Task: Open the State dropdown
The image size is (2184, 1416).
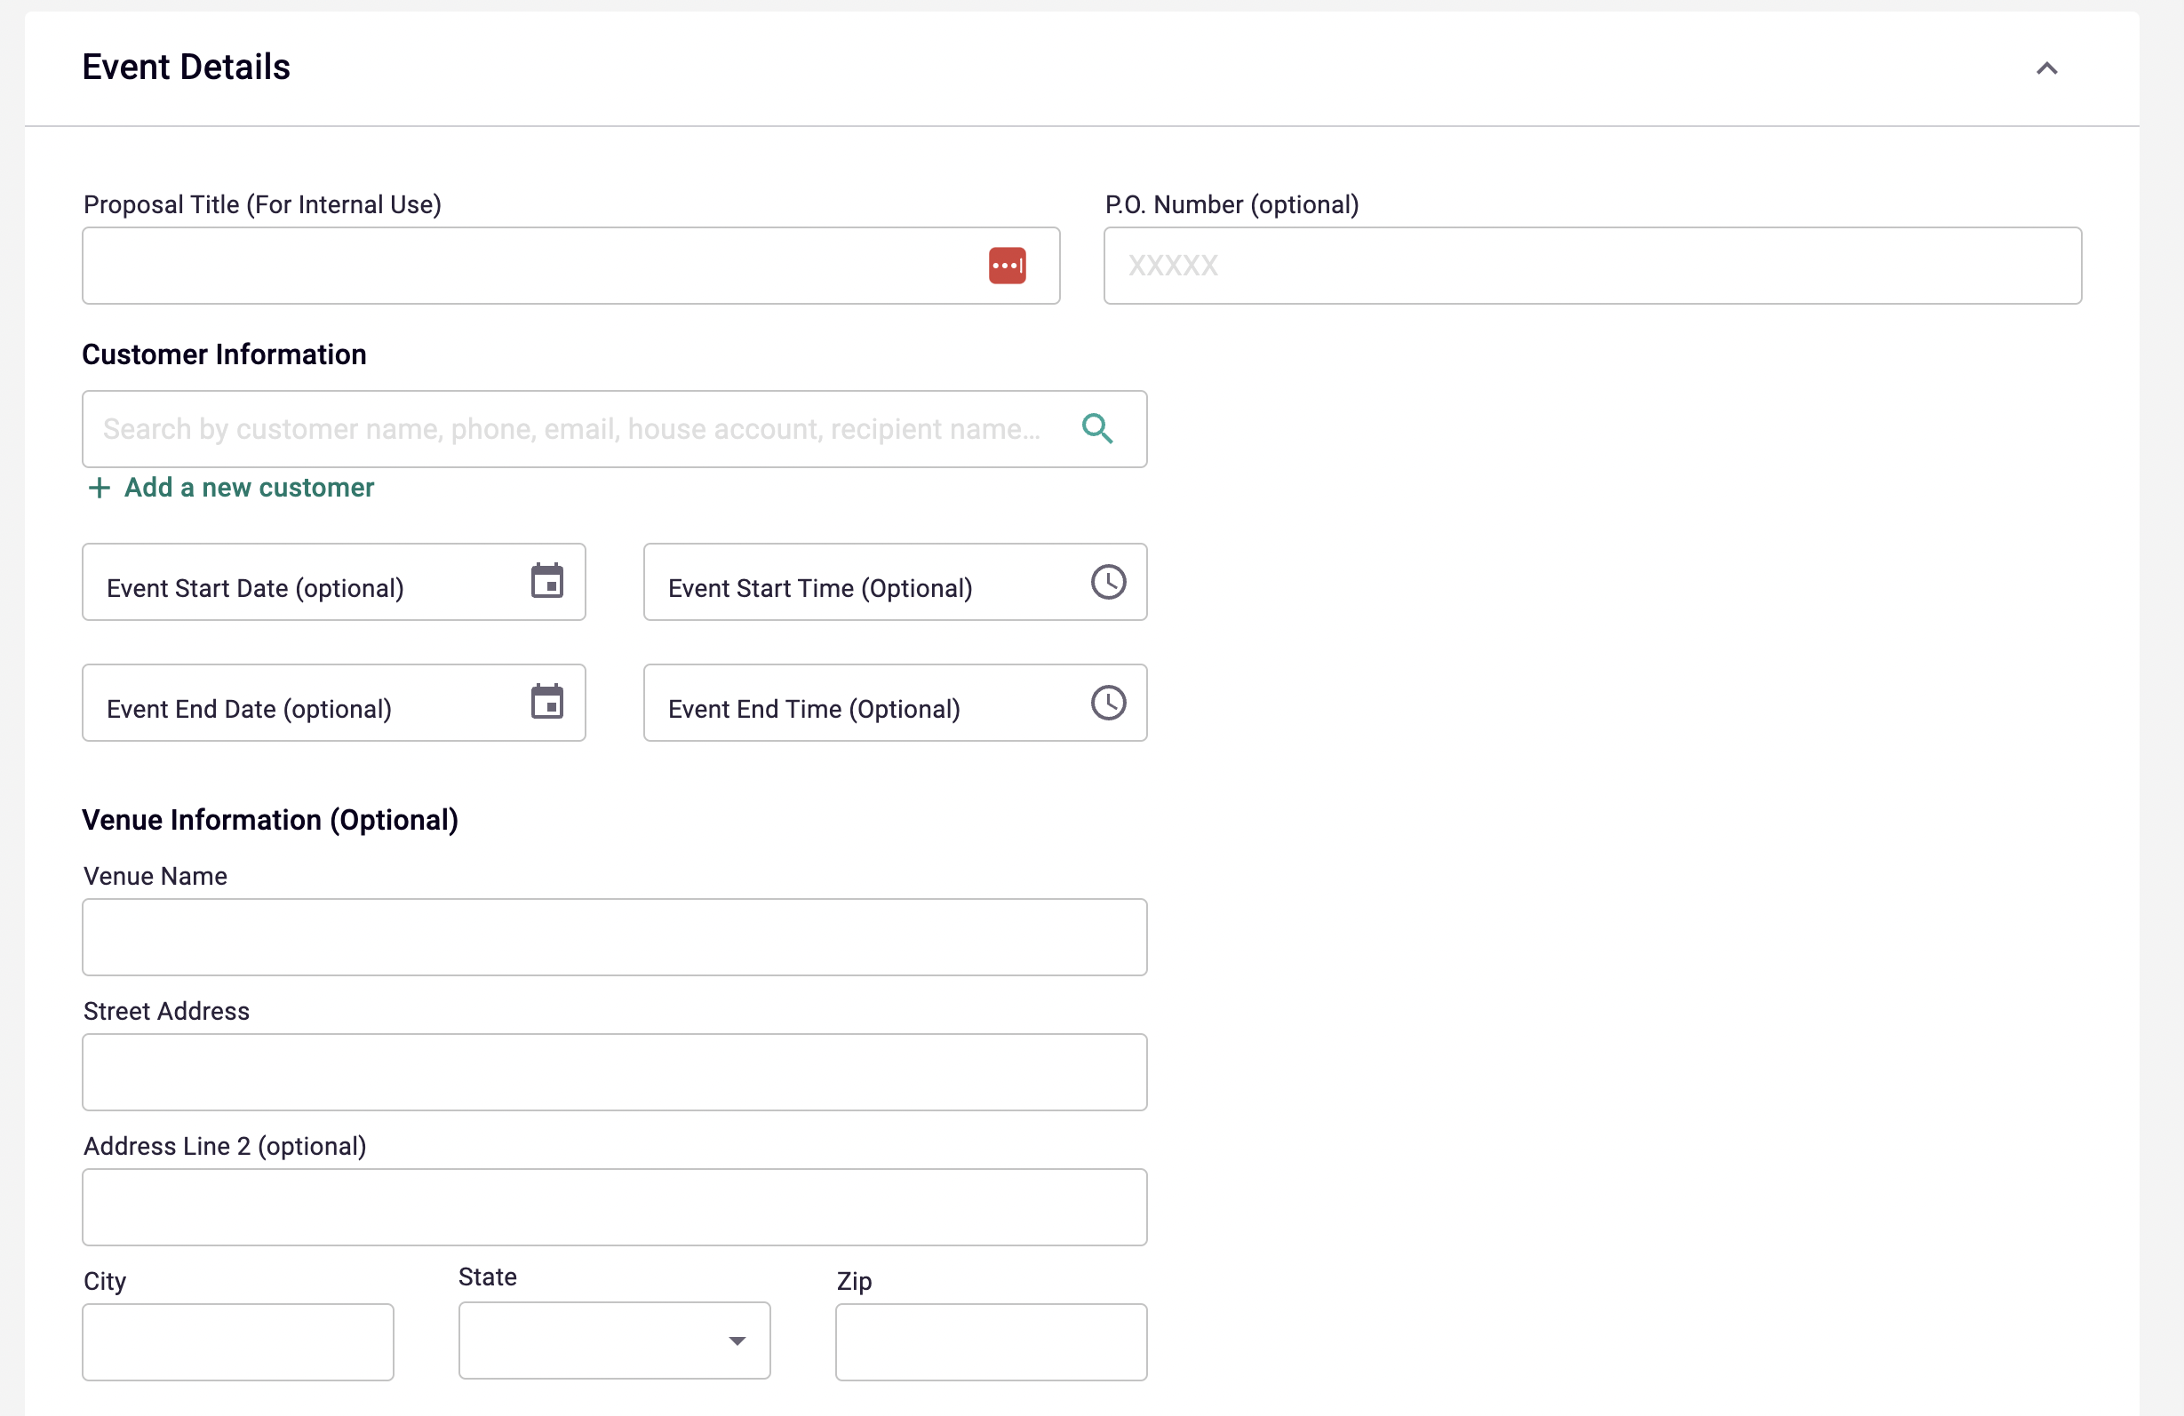Action: (614, 1340)
